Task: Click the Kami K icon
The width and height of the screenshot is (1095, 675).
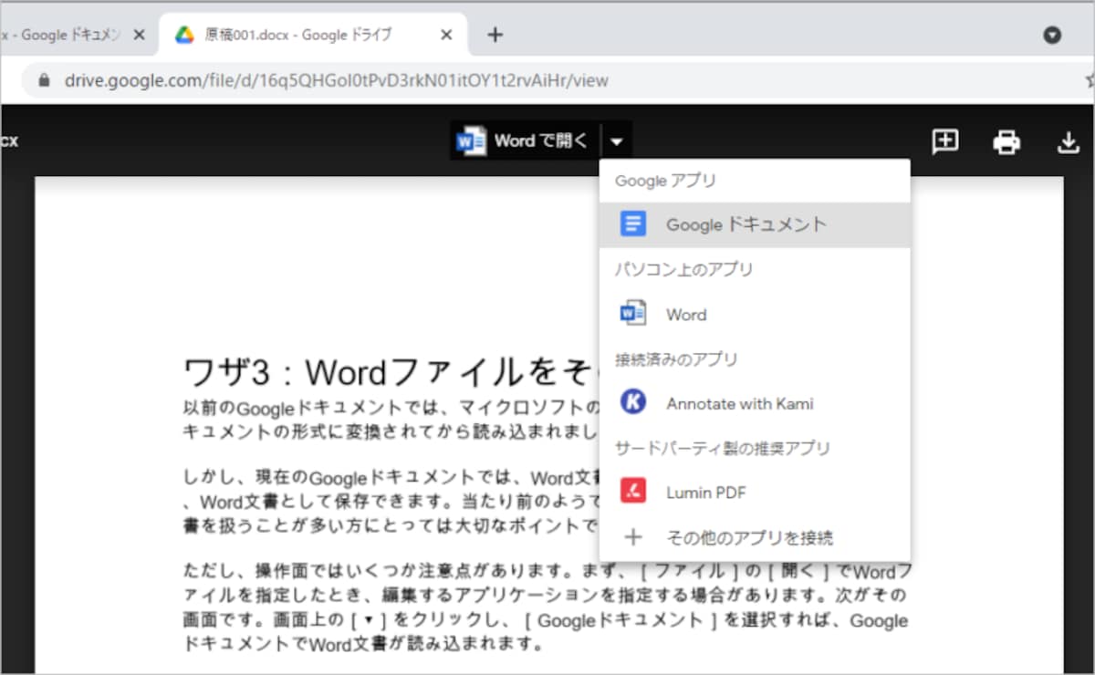Action: click(633, 402)
